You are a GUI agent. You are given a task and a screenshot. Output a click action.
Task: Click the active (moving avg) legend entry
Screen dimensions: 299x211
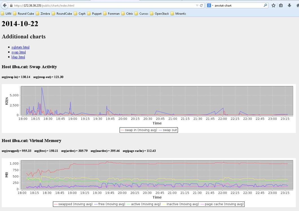pos(144,204)
